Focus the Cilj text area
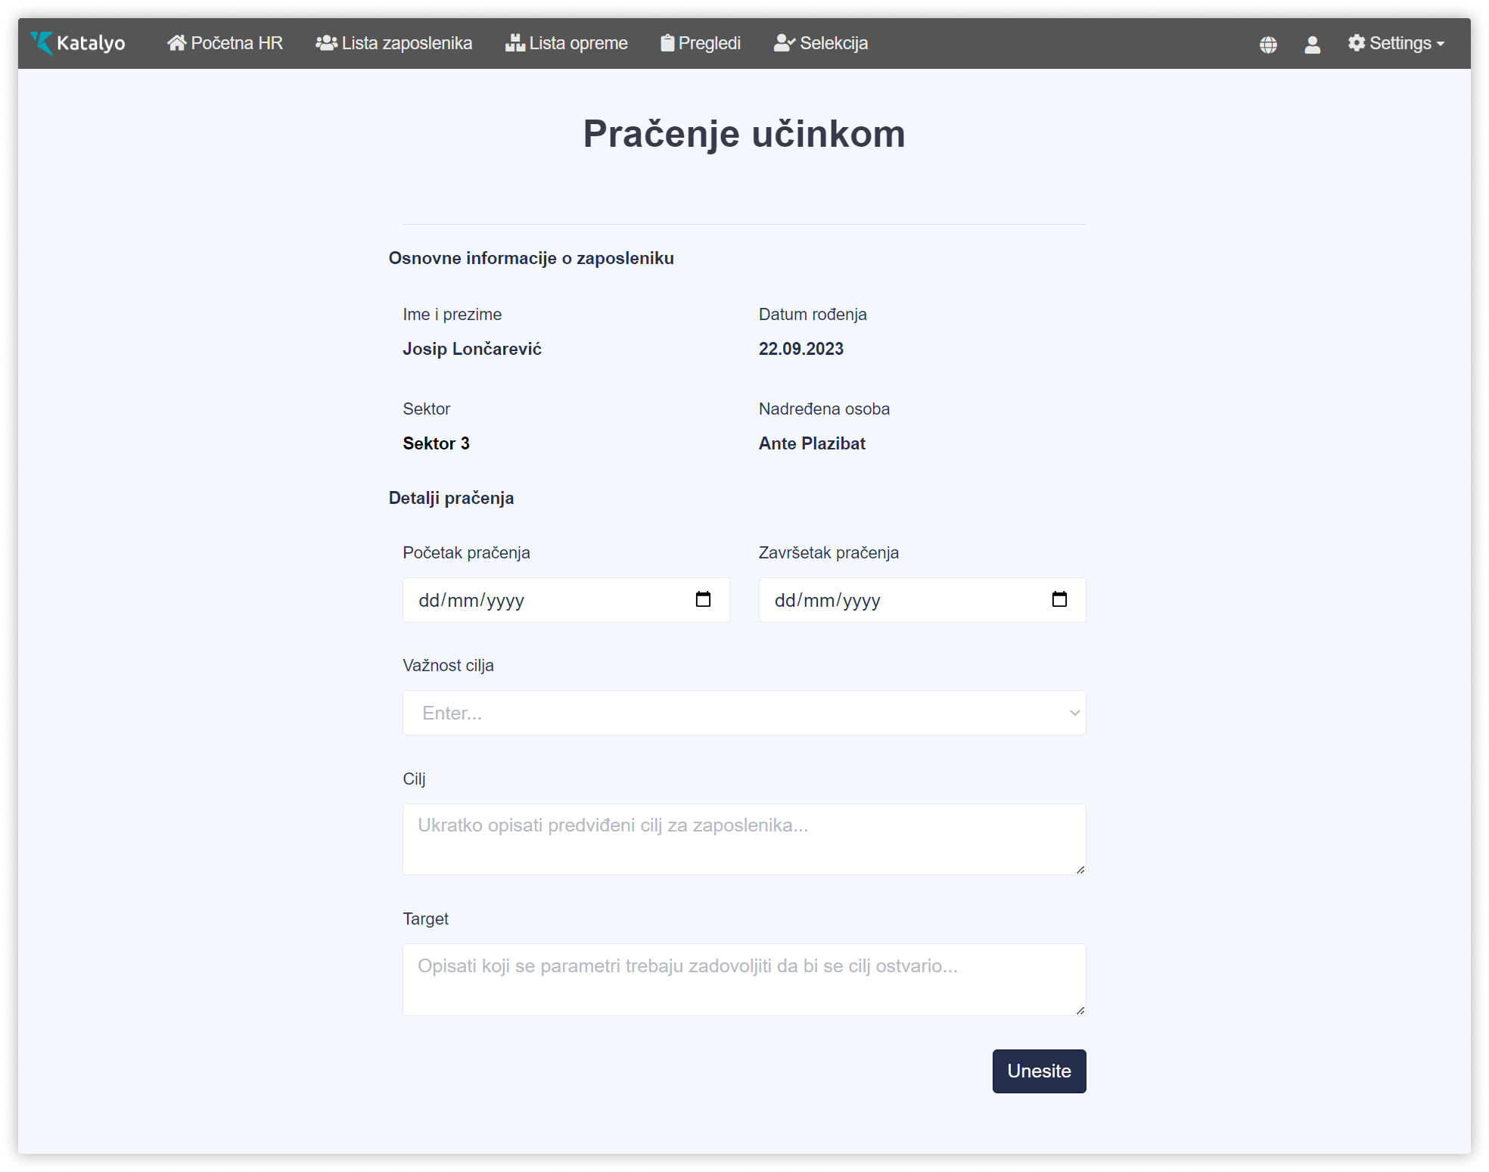 point(744,839)
